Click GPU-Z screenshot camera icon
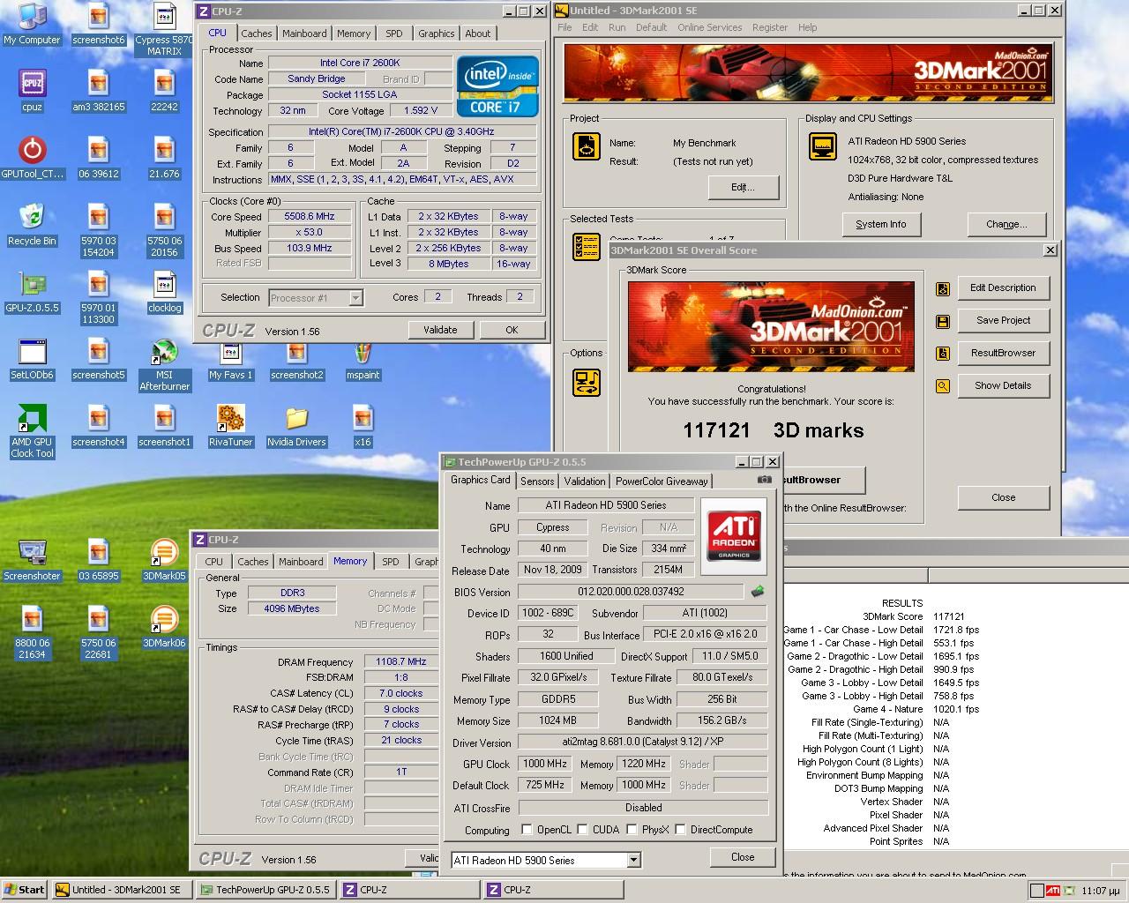The image size is (1129, 903). tap(764, 480)
